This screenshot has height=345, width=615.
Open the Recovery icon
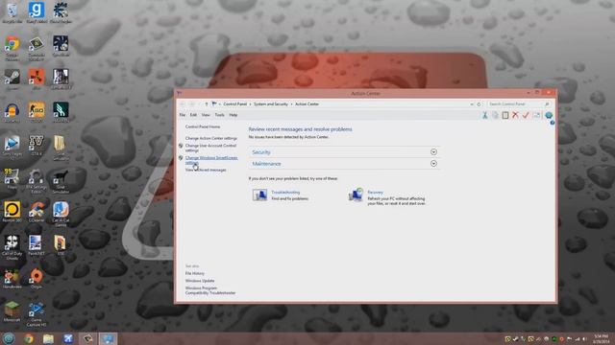point(356,195)
